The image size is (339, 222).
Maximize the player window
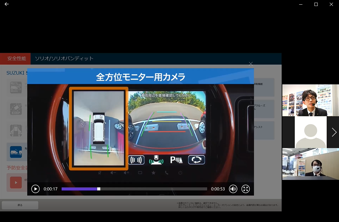click(x=316, y=4)
